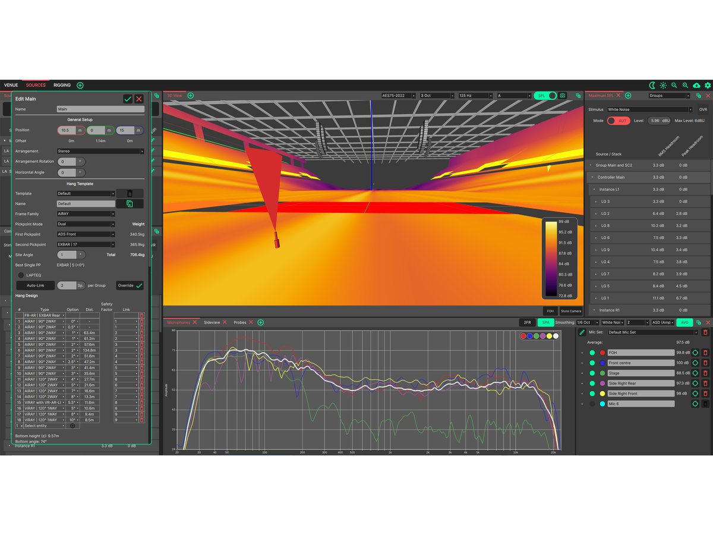Screen dimensions: 713x535
Task: Click the cyan Mic 6 color swatch
Action: click(602, 404)
